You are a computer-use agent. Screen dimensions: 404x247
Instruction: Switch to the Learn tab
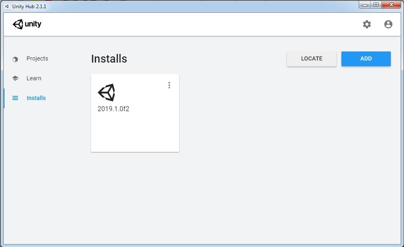pos(34,78)
